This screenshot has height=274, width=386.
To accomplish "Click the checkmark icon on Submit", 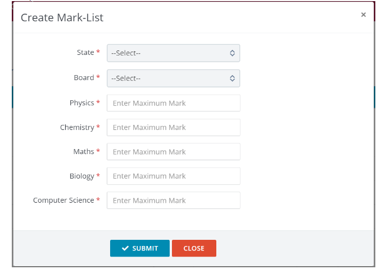I will click(x=125, y=248).
